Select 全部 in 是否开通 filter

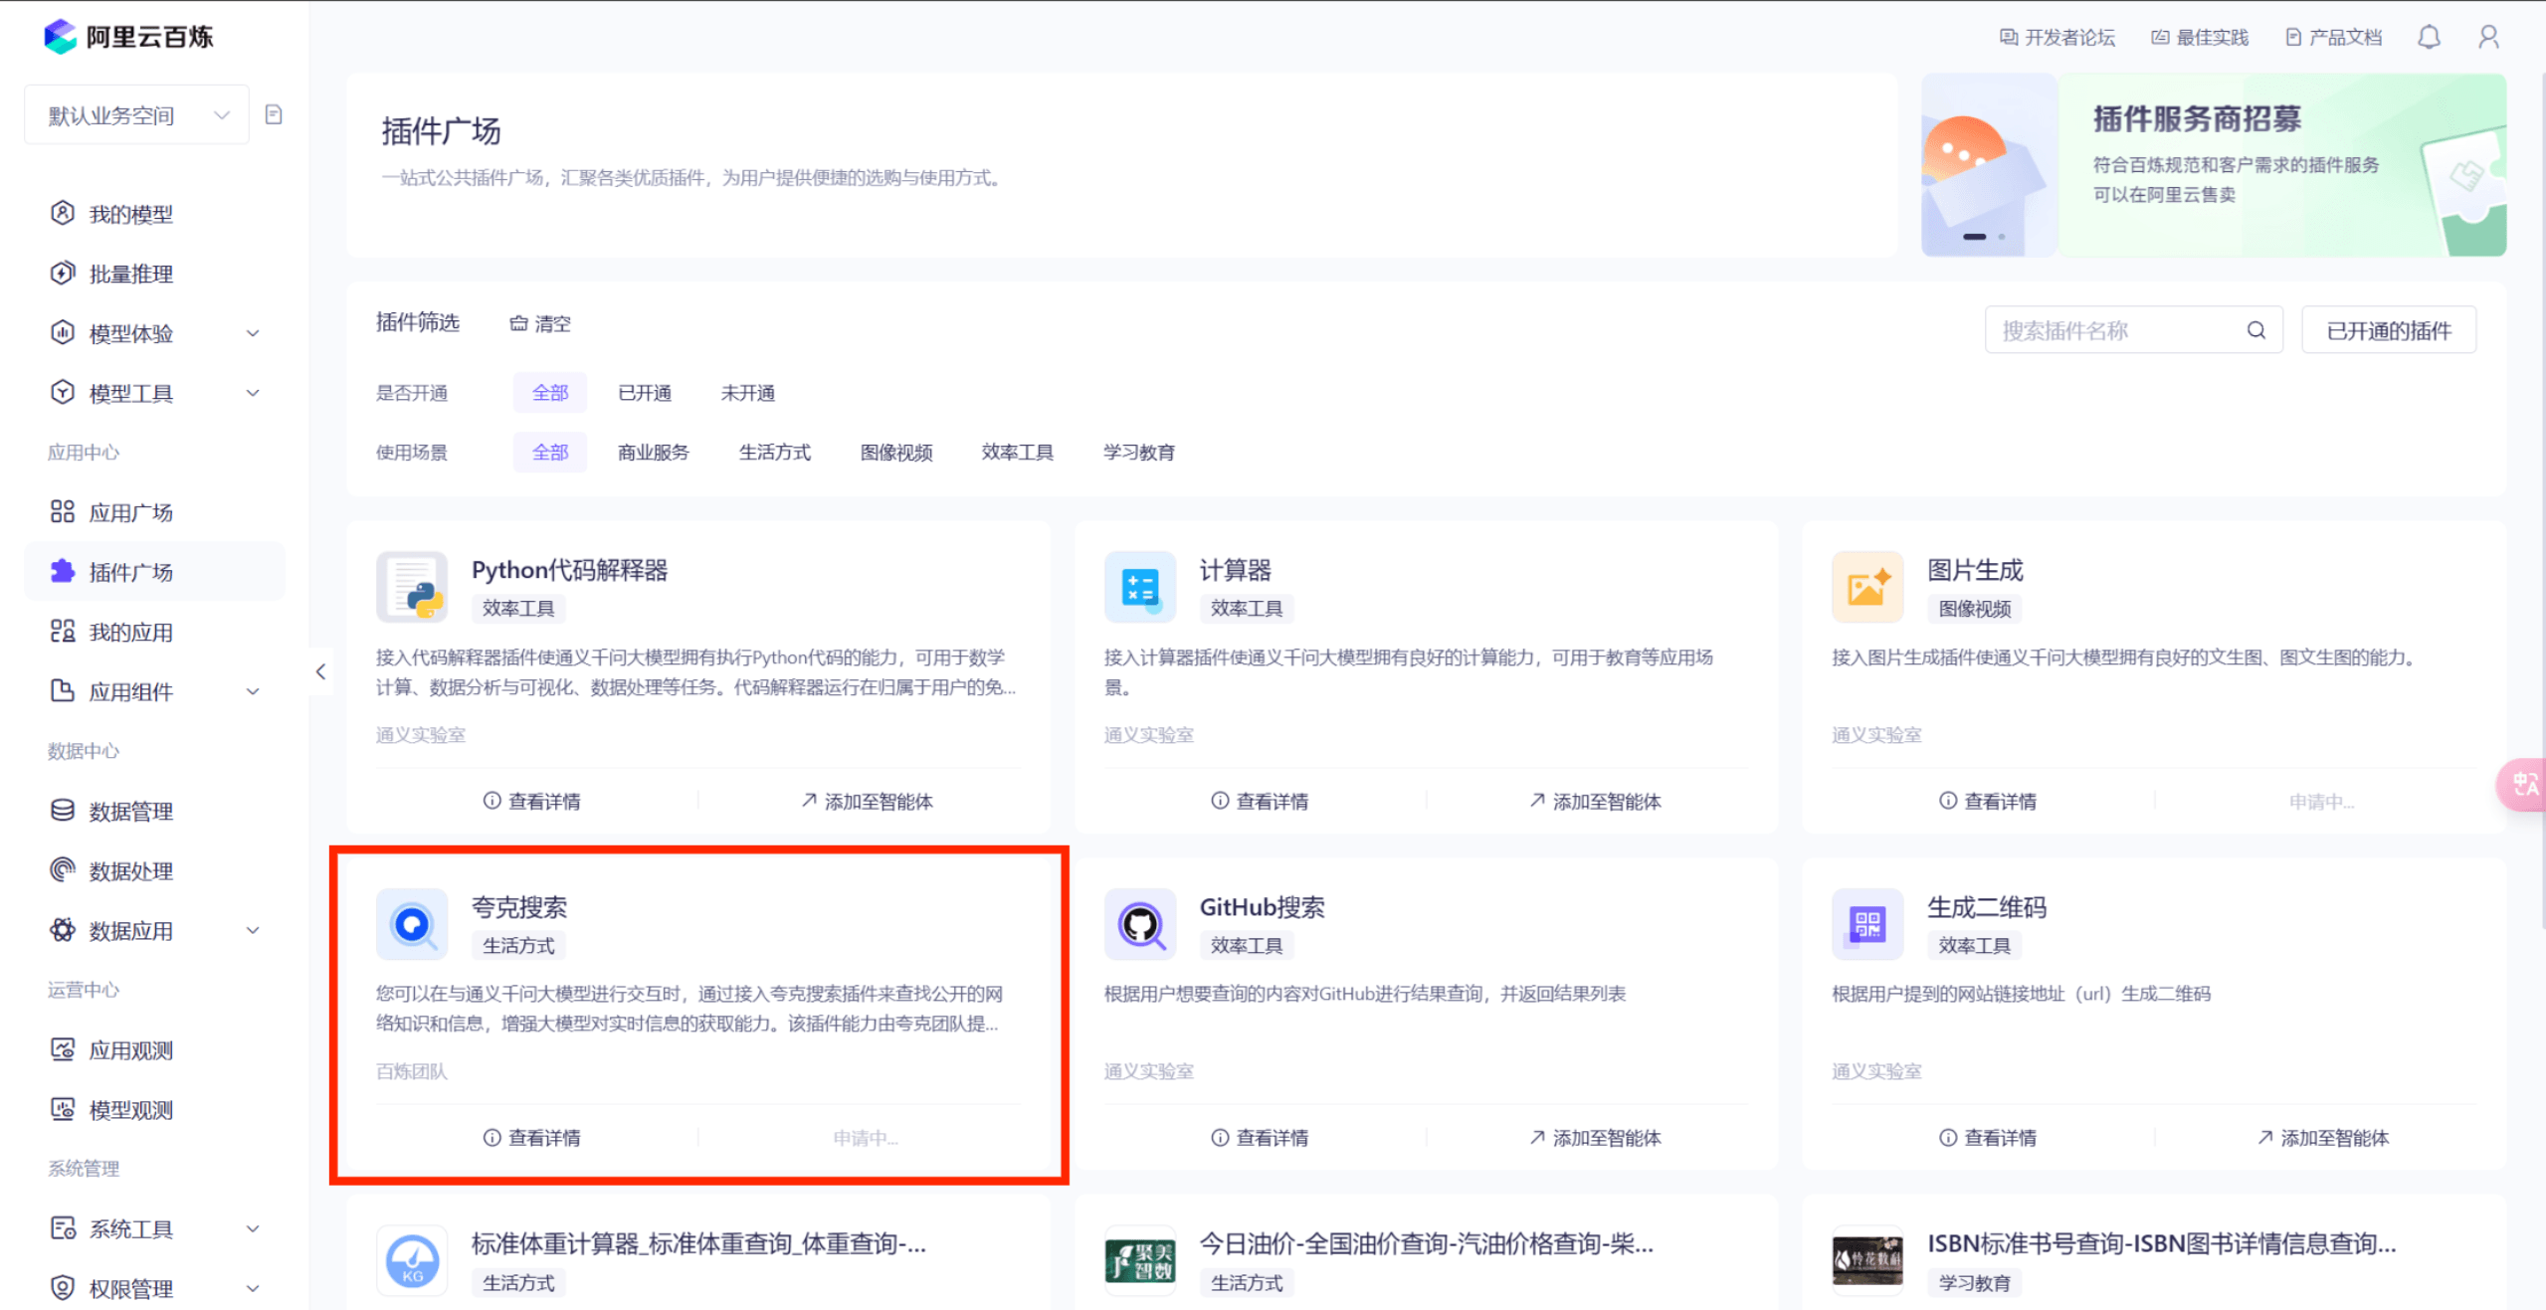click(550, 393)
